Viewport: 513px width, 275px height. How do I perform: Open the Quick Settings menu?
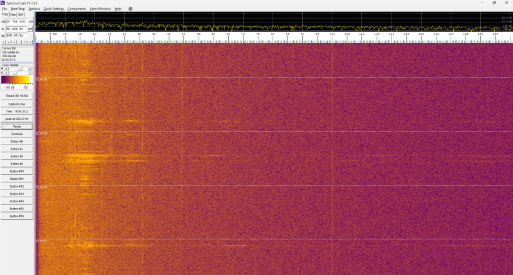53,9
